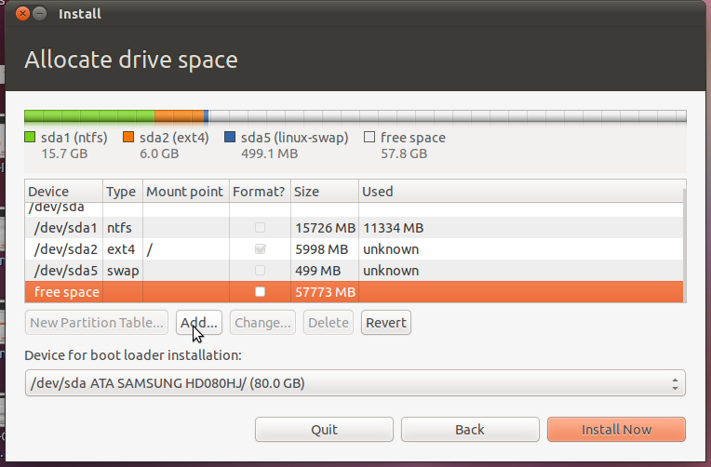Screen dimensions: 711x467
Task: Click the Format? column header
Action: (x=260, y=192)
